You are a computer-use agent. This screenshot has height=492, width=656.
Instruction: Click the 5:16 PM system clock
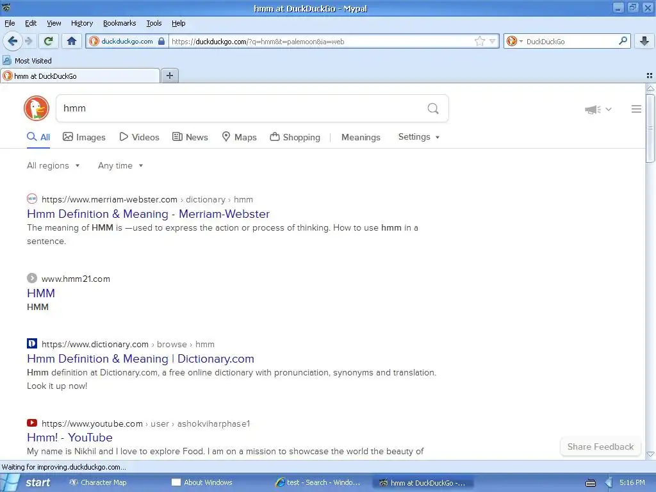coord(632,482)
